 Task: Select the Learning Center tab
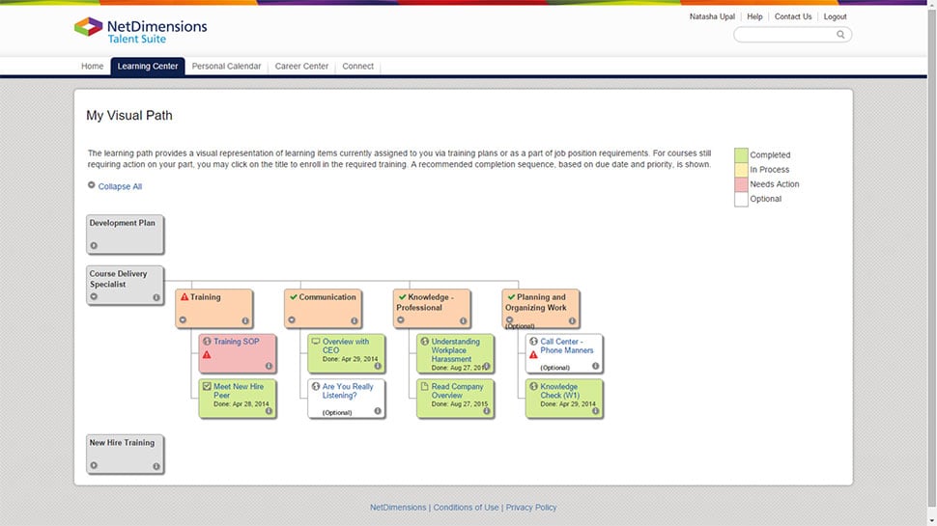click(148, 67)
